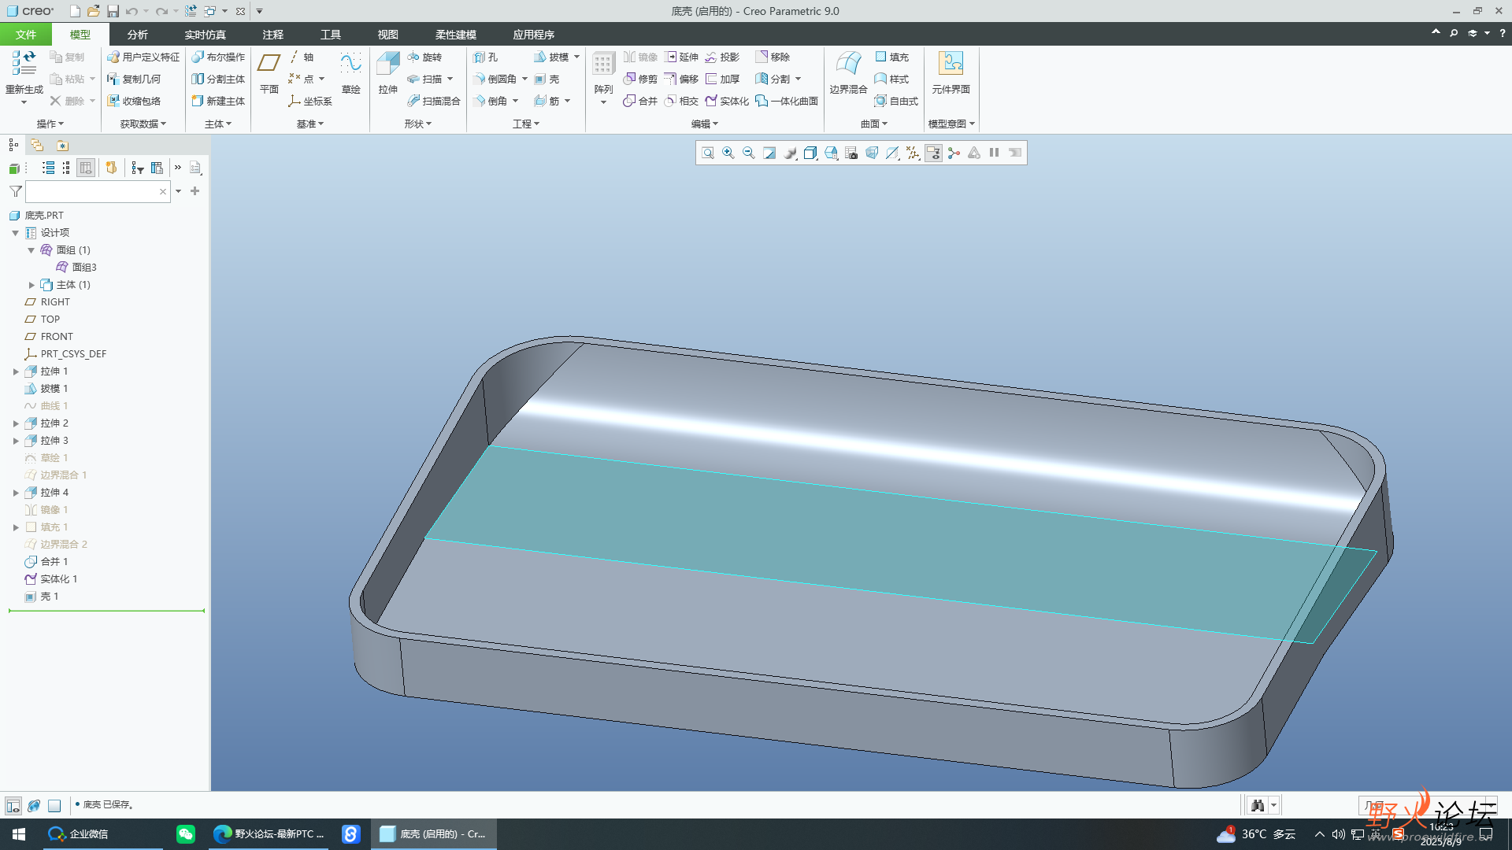Click the Refit view icon in graphics toolbar
1512x850 pixels.
pyautogui.click(x=708, y=153)
